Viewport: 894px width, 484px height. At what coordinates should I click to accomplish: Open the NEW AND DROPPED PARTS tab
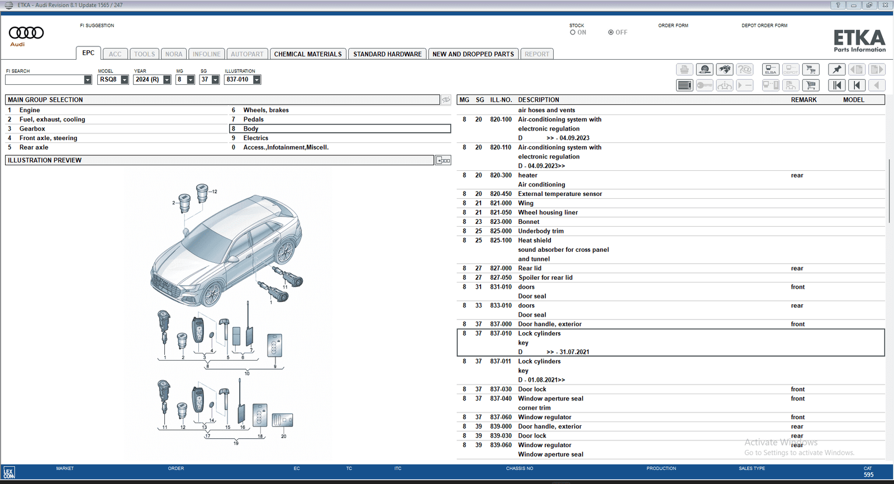pos(473,54)
